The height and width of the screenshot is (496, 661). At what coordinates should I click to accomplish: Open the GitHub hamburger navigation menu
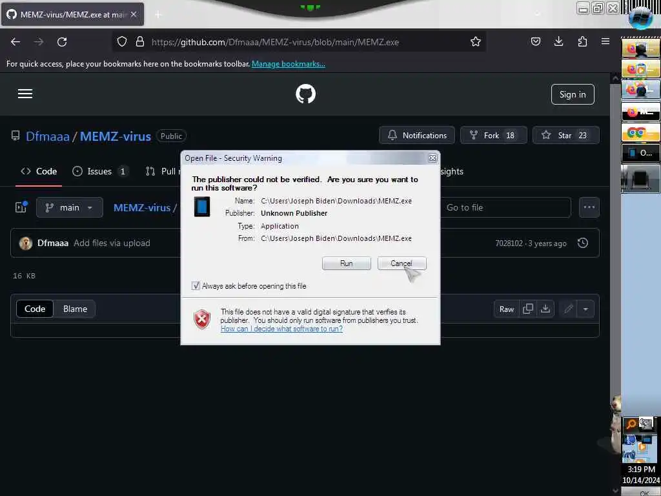[25, 94]
